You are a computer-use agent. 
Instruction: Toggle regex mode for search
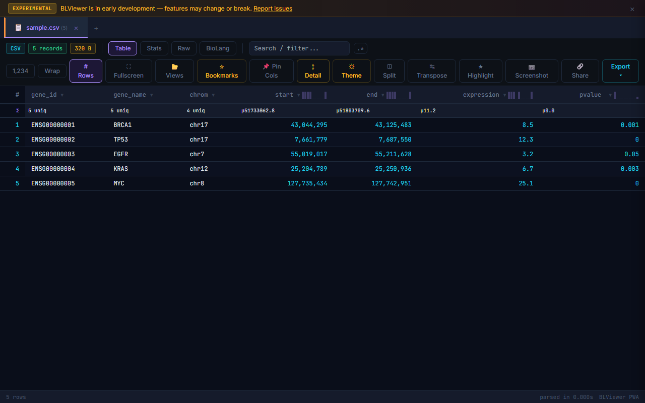click(x=360, y=48)
